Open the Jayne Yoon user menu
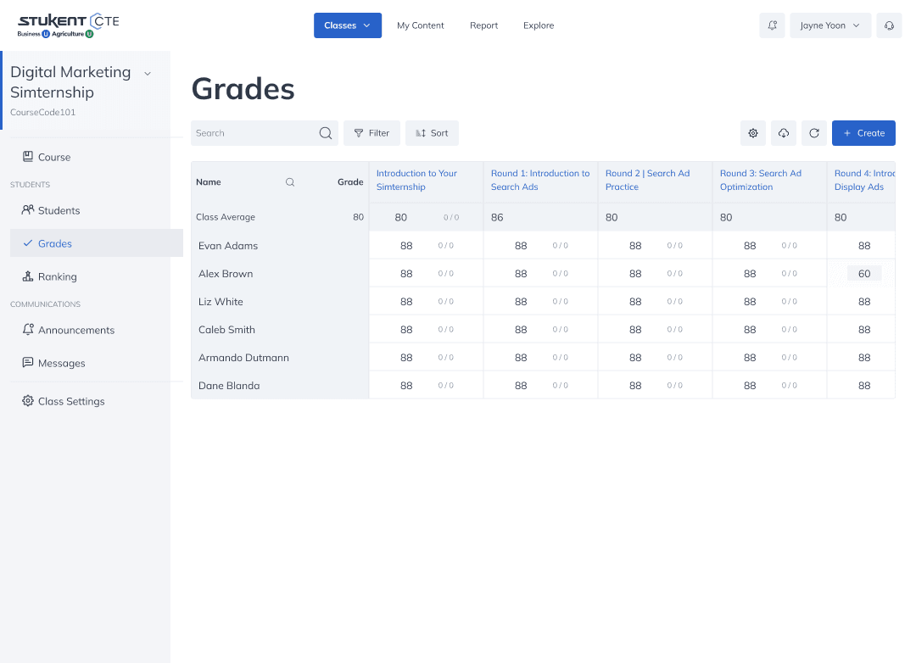 tap(830, 25)
